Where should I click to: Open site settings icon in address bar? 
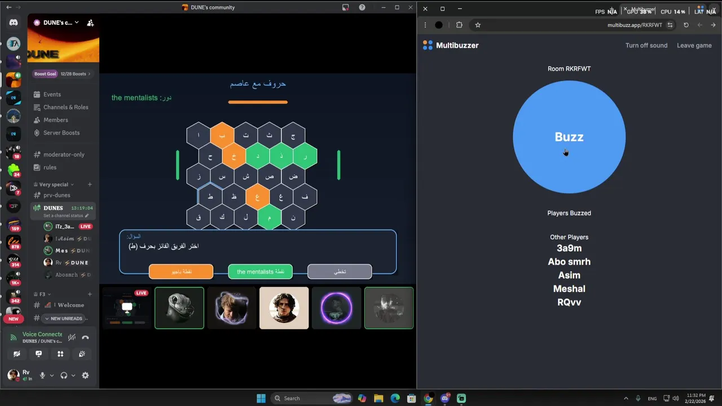670,25
